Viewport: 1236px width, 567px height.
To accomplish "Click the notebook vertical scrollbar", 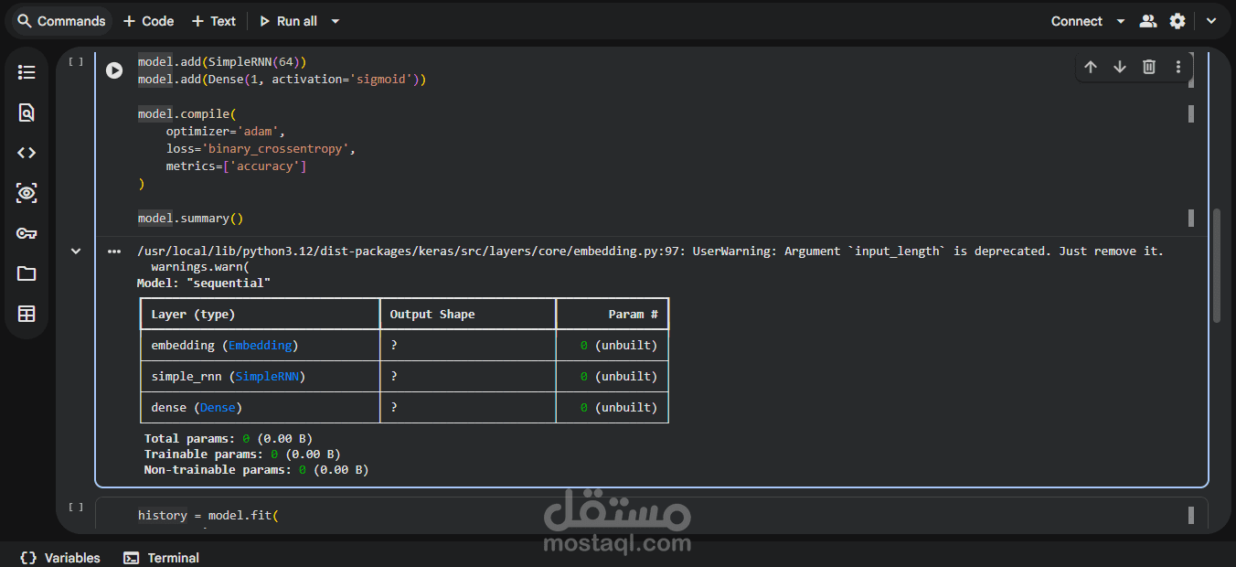I will click(1216, 265).
